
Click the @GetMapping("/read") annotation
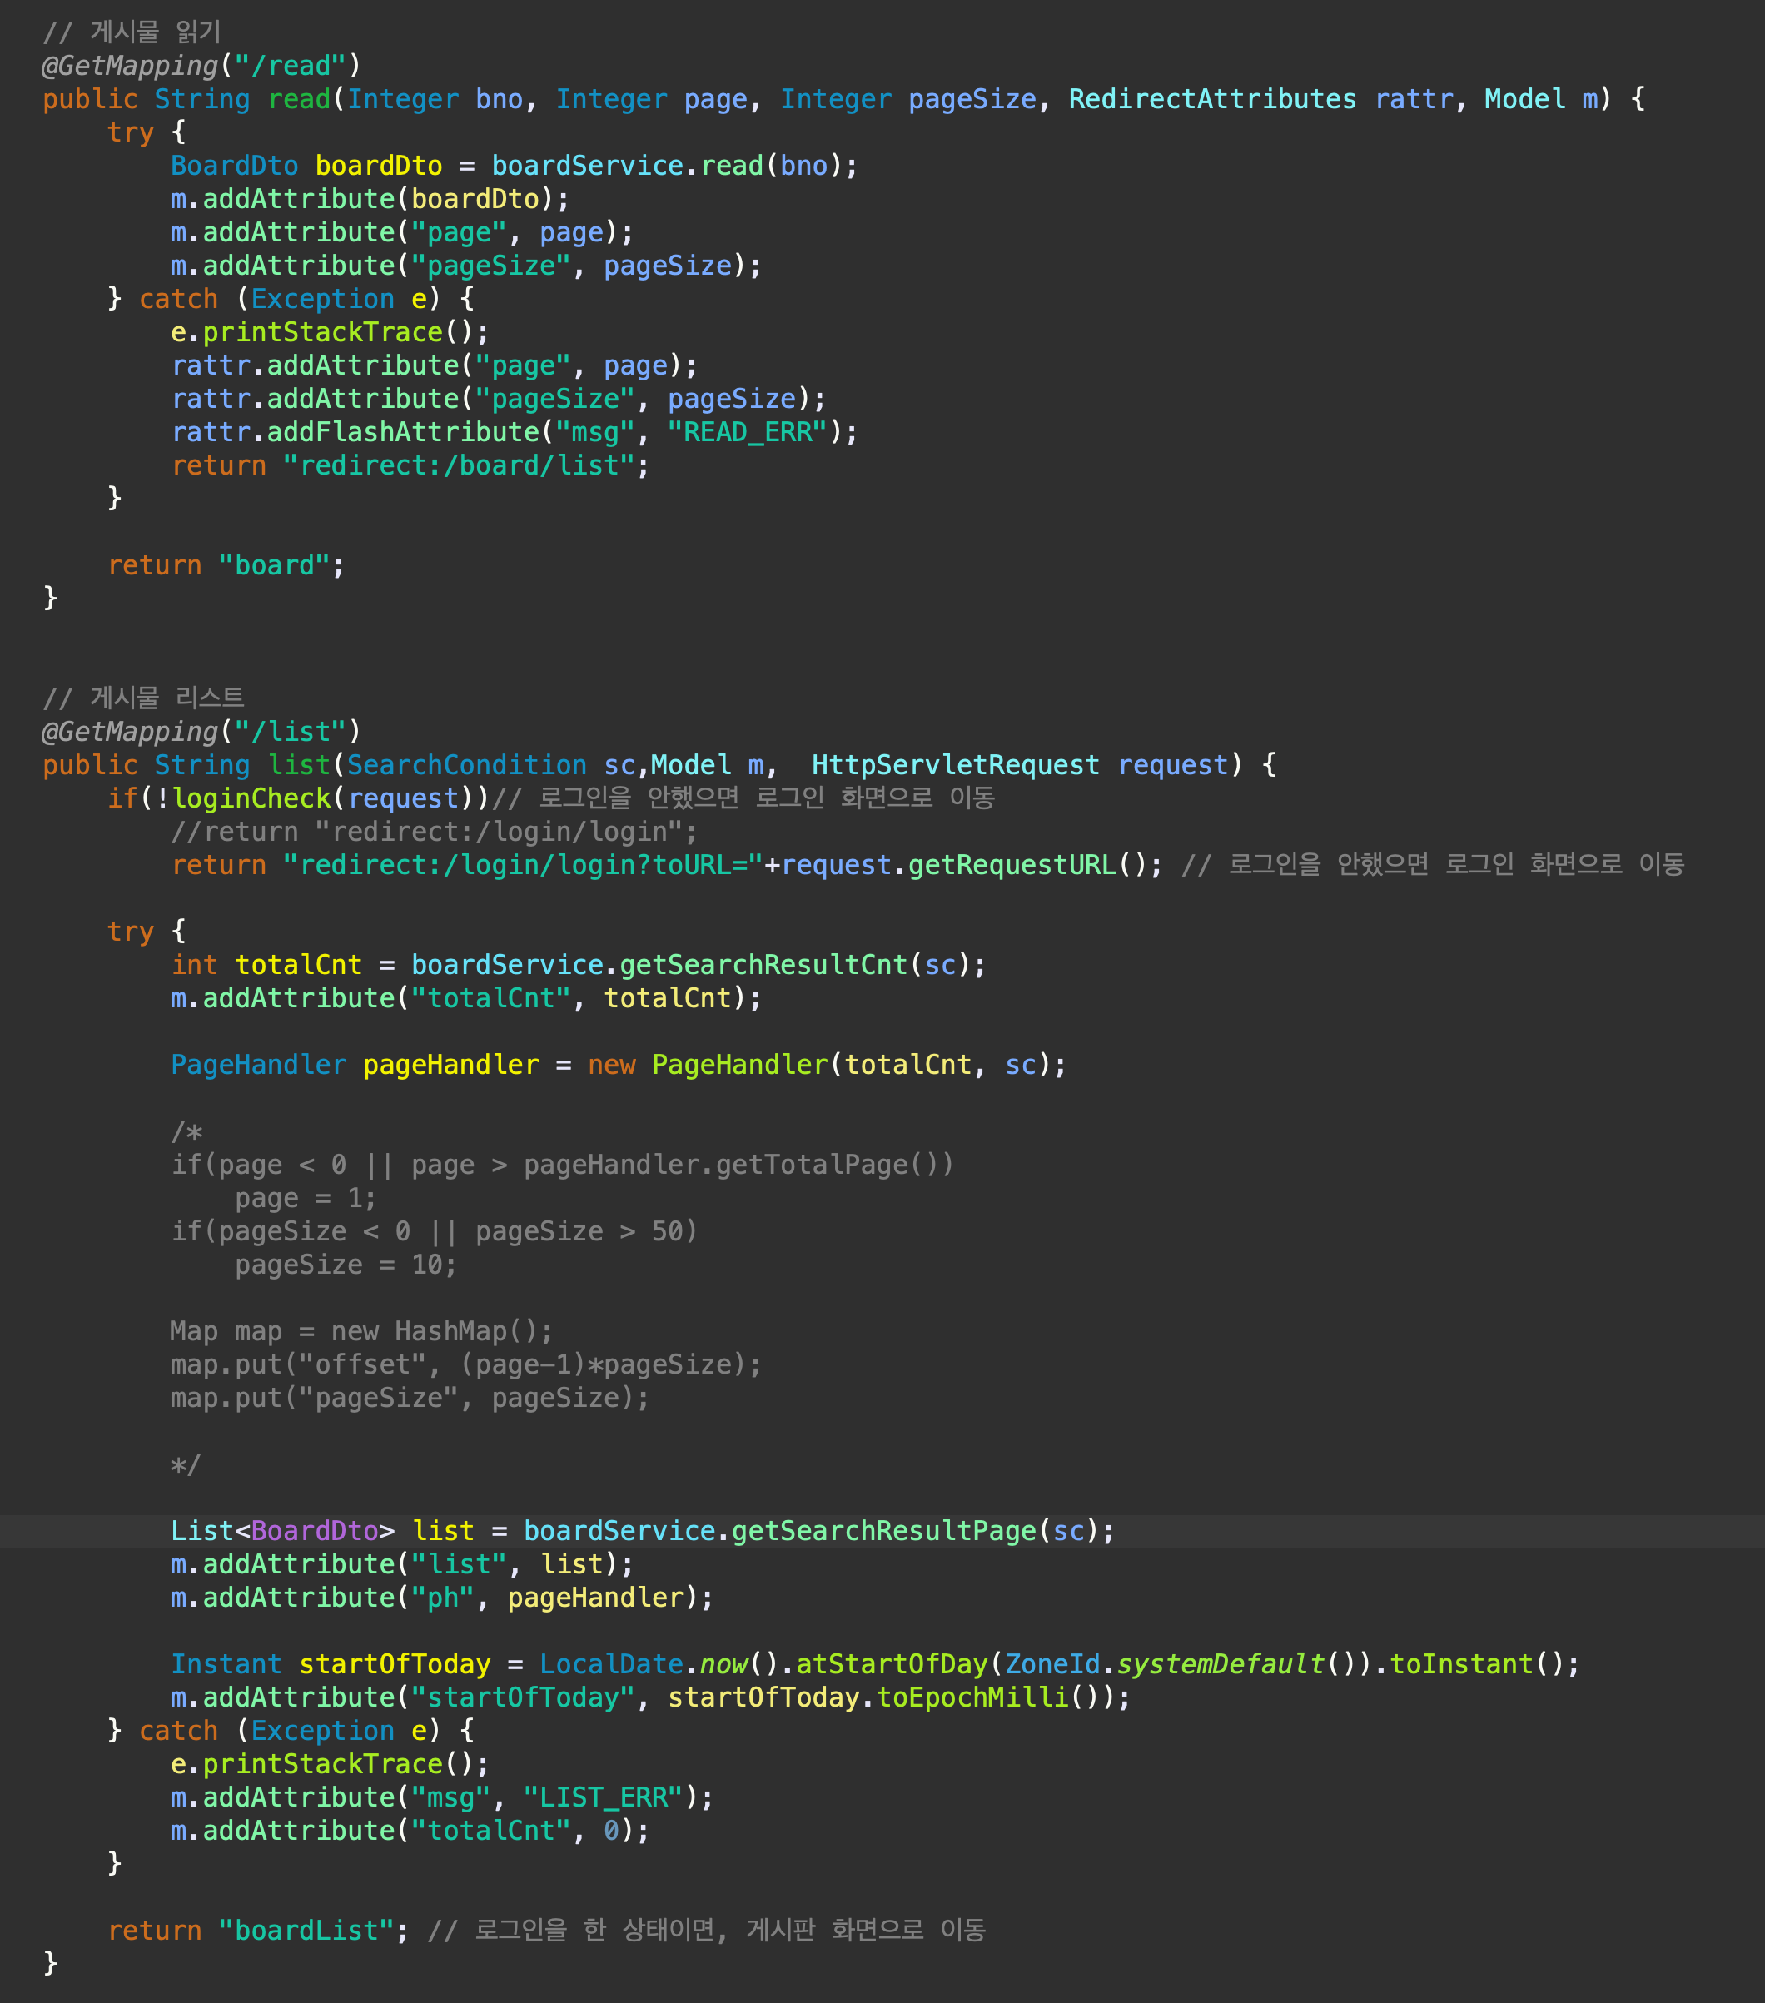pos(201,66)
